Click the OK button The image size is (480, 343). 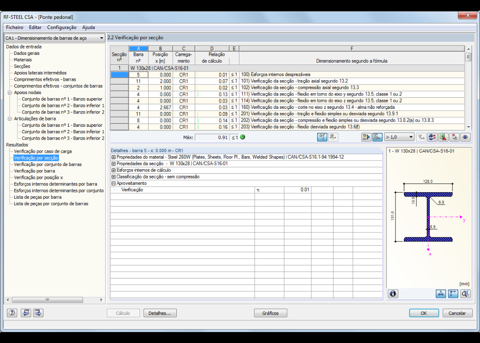pyautogui.click(x=424, y=313)
